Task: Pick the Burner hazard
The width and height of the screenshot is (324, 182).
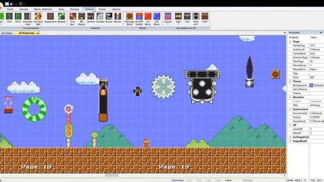Action: point(118,18)
